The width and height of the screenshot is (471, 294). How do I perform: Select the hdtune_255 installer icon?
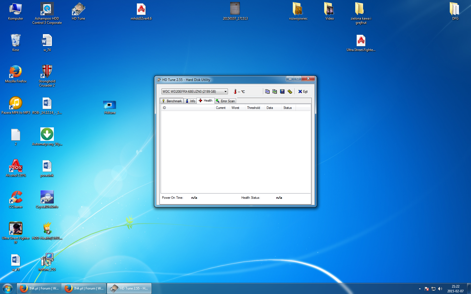47,262
